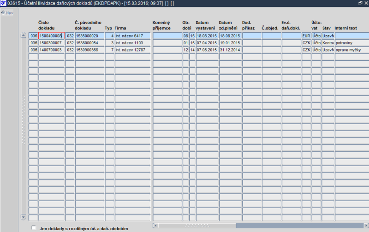Select firm int. název 1103
The height and width of the screenshot is (232, 369).
point(132,43)
